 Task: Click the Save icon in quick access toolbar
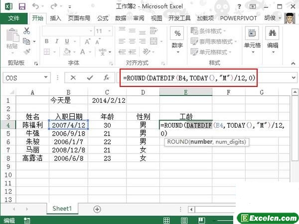tap(22, 7)
